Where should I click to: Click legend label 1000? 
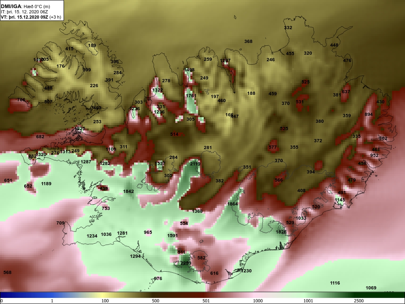tap(258, 301)
